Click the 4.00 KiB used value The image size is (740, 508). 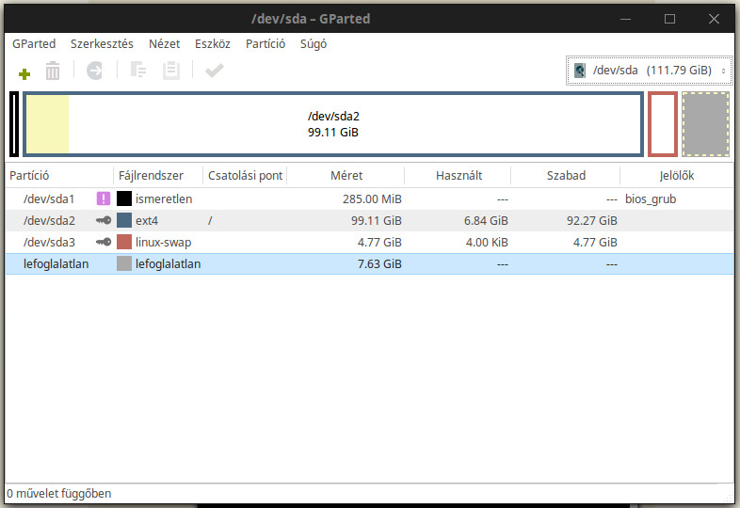[487, 242]
